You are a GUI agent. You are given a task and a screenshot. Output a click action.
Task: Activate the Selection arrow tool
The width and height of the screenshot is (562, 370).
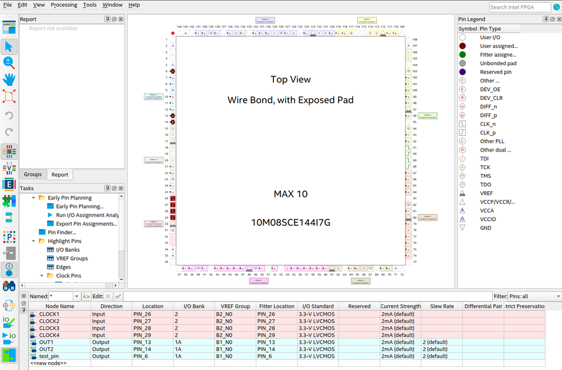[9, 47]
